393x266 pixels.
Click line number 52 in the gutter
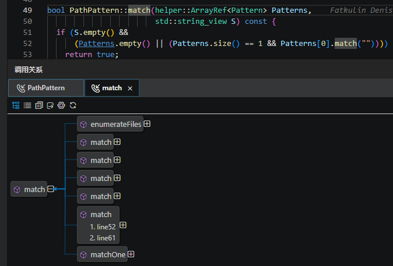pyautogui.click(x=27, y=44)
